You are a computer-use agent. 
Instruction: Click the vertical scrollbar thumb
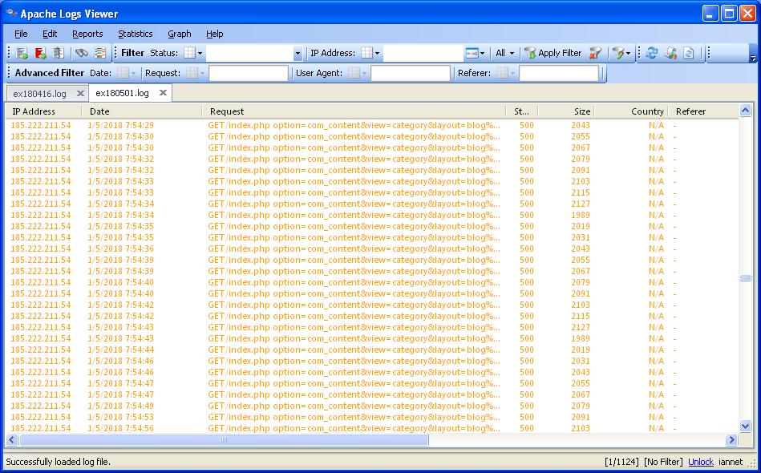coord(746,277)
